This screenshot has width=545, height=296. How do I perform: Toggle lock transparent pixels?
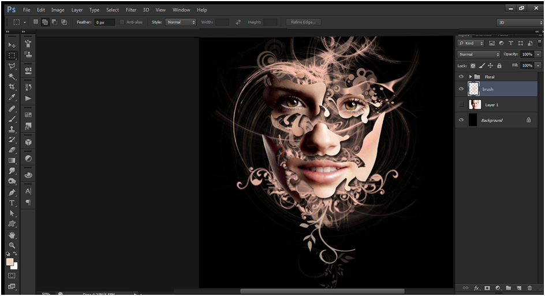(x=473, y=65)
